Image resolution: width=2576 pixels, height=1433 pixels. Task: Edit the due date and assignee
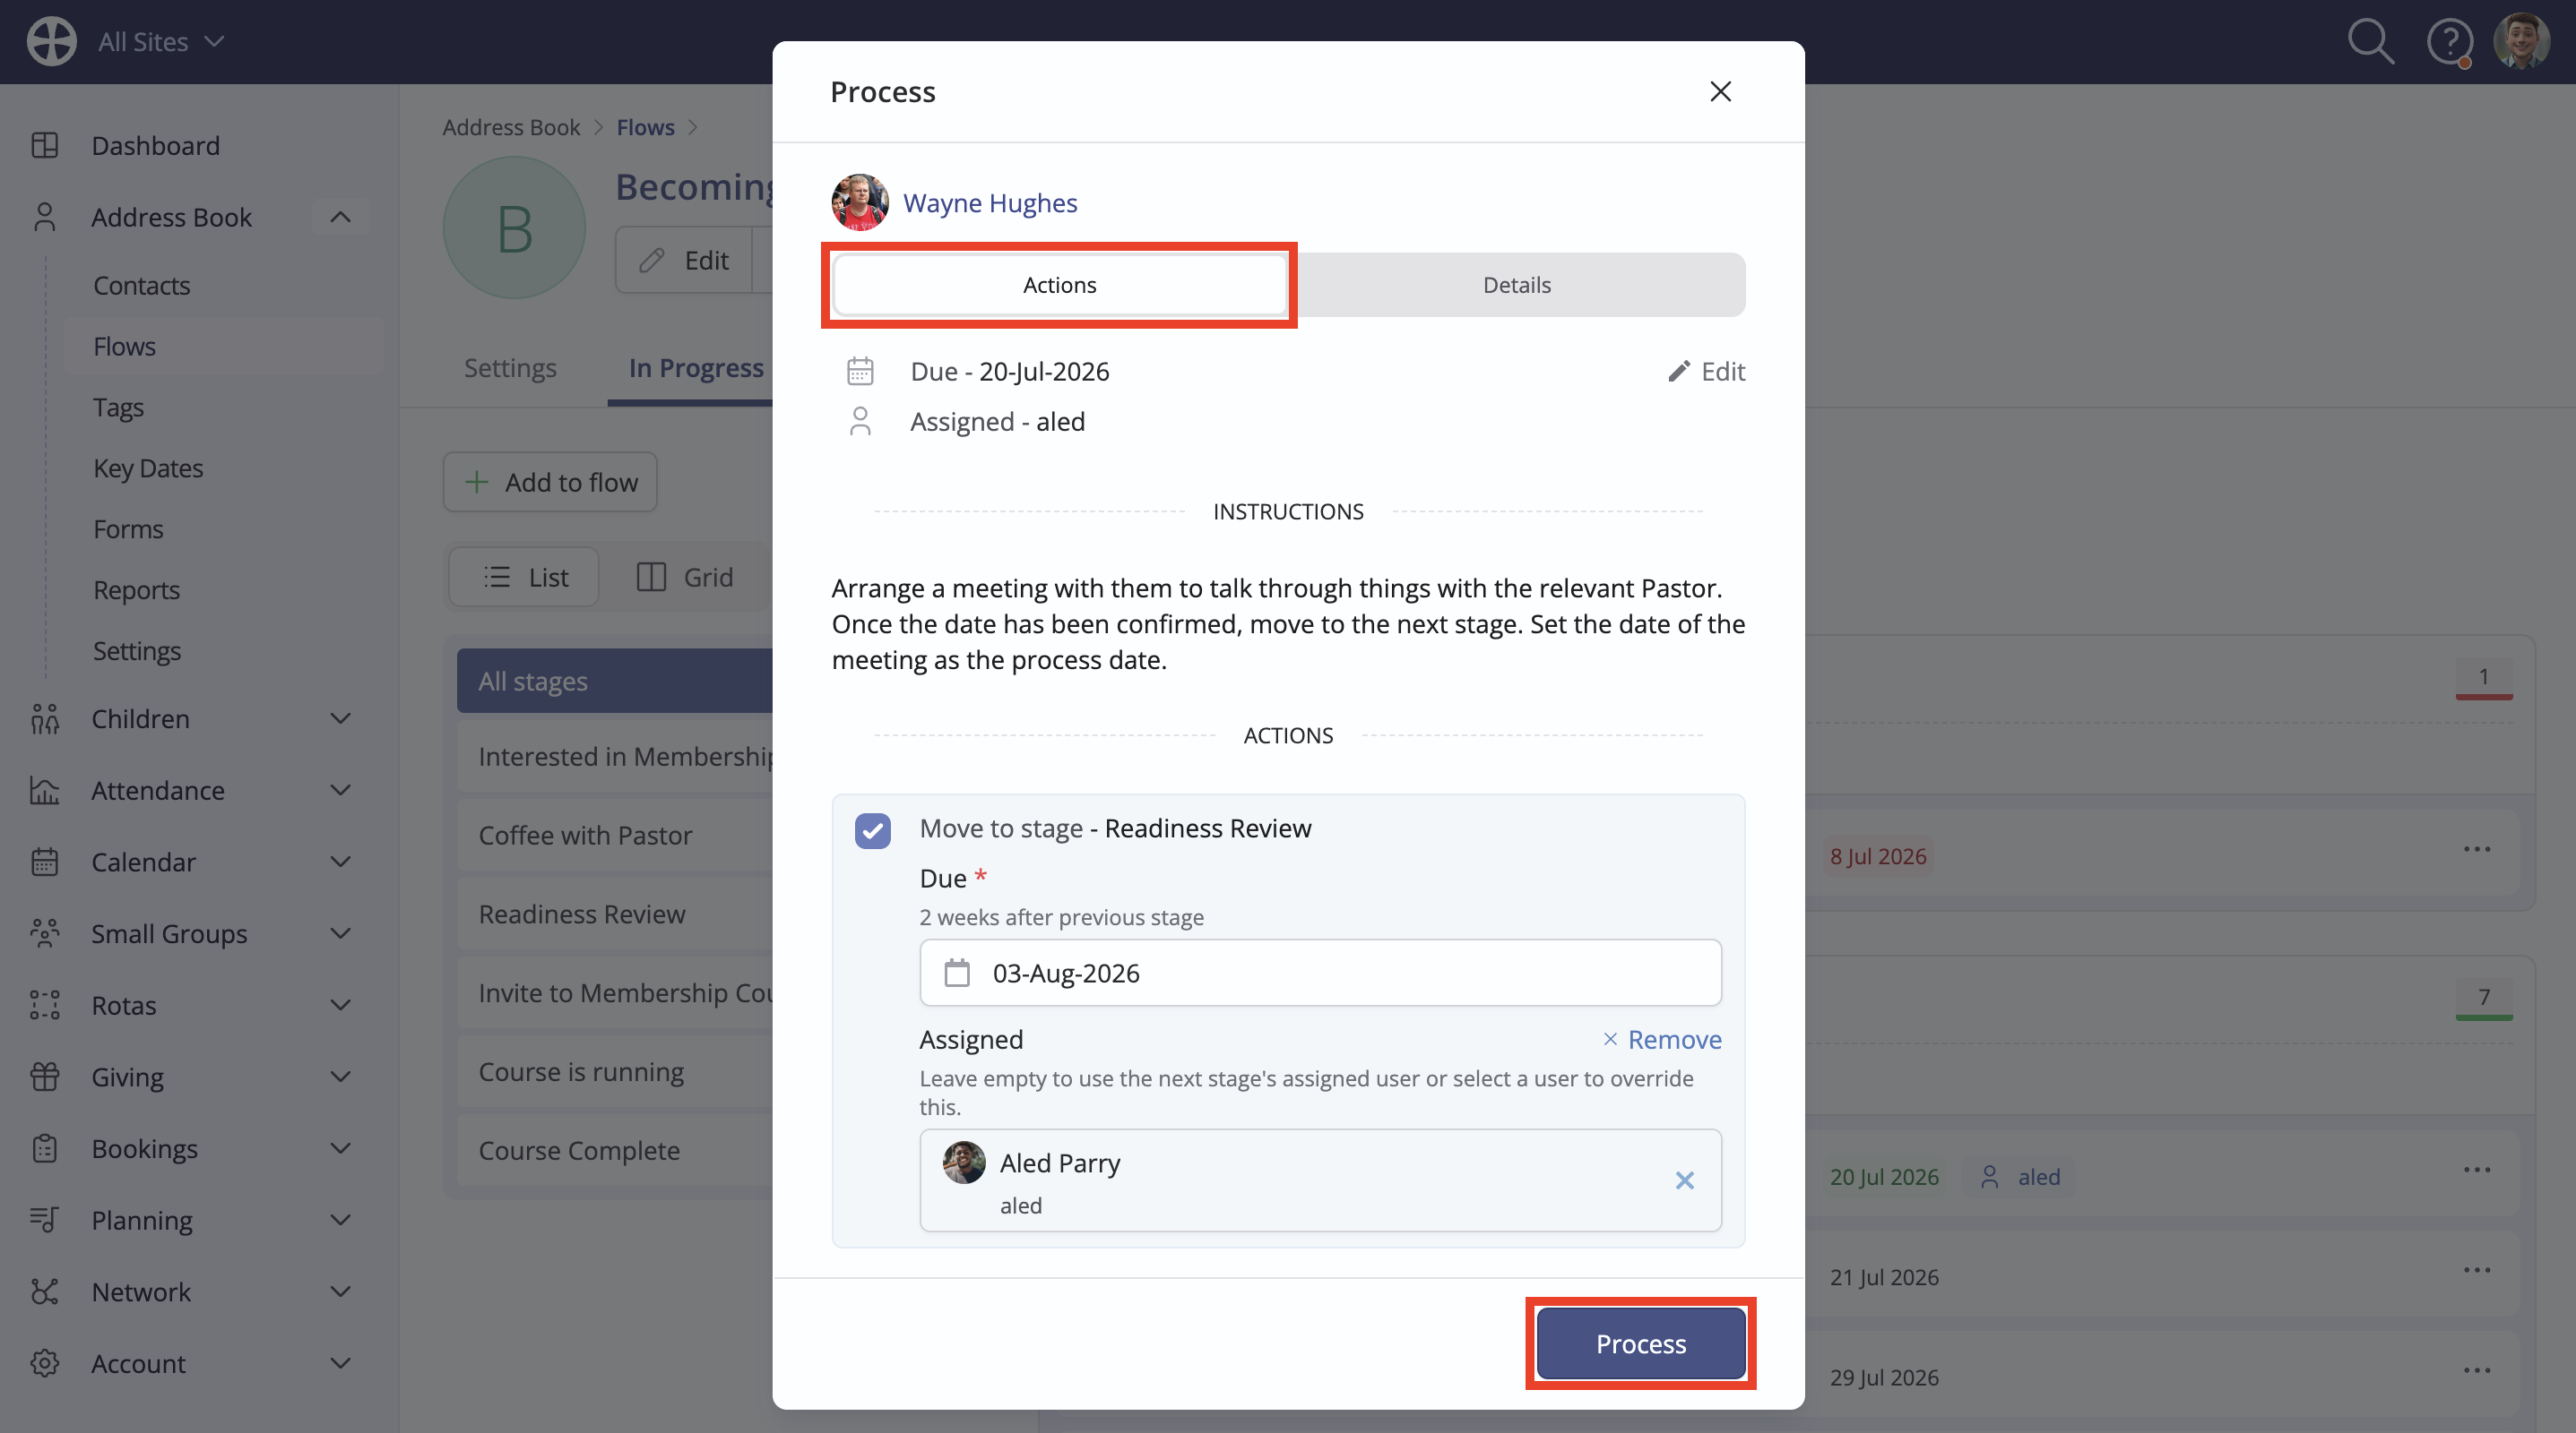coord(1707,371)
